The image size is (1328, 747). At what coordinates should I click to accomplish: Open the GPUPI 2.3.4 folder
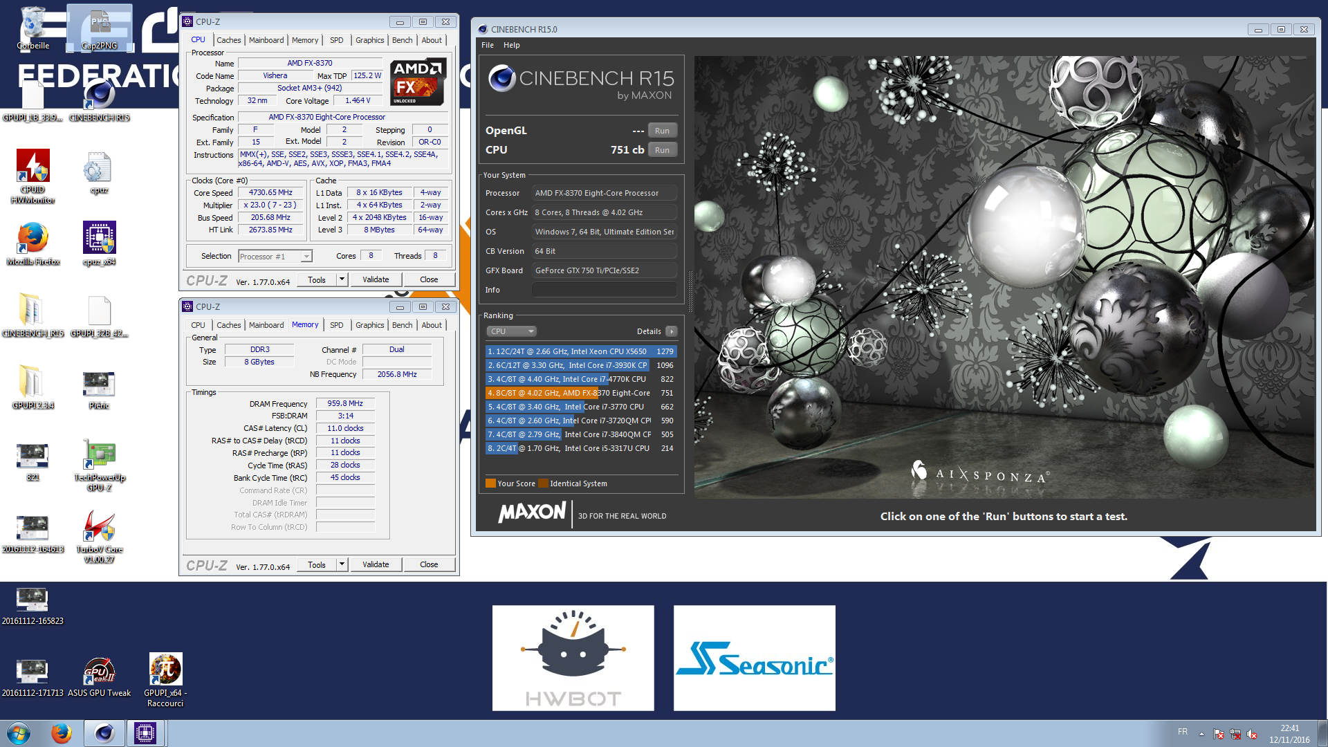pyautogui.click(x=33, y=387)
